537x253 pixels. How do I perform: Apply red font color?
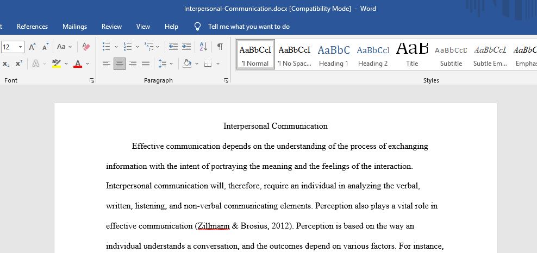78,64
